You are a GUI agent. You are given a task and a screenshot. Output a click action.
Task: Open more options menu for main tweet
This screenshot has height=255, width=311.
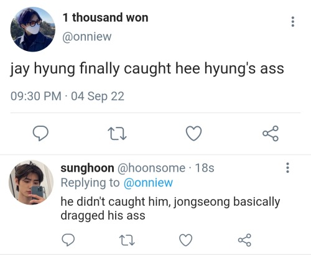(x=293, y=22)
